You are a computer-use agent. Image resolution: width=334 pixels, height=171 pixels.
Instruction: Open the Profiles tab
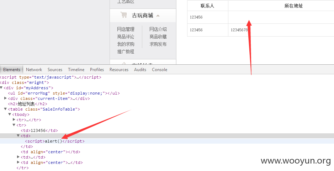[97, 70]
